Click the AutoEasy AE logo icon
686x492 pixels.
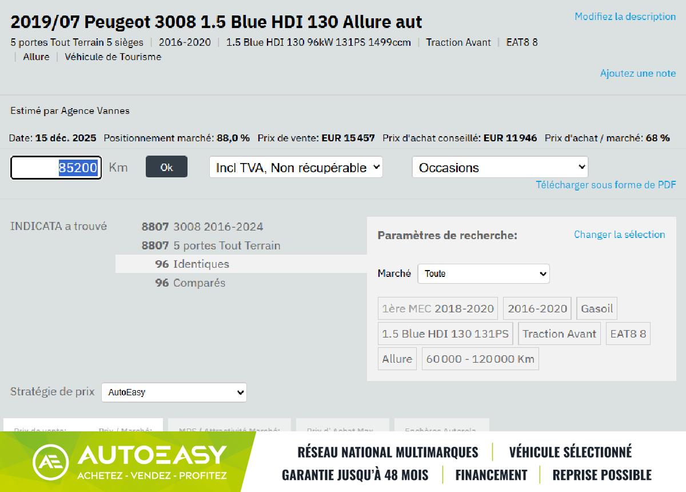[51, 462]
